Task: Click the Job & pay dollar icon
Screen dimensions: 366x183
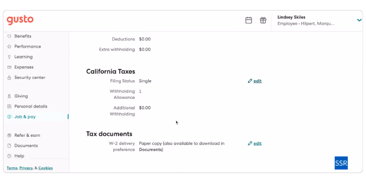Action: (x=9, y=117)
